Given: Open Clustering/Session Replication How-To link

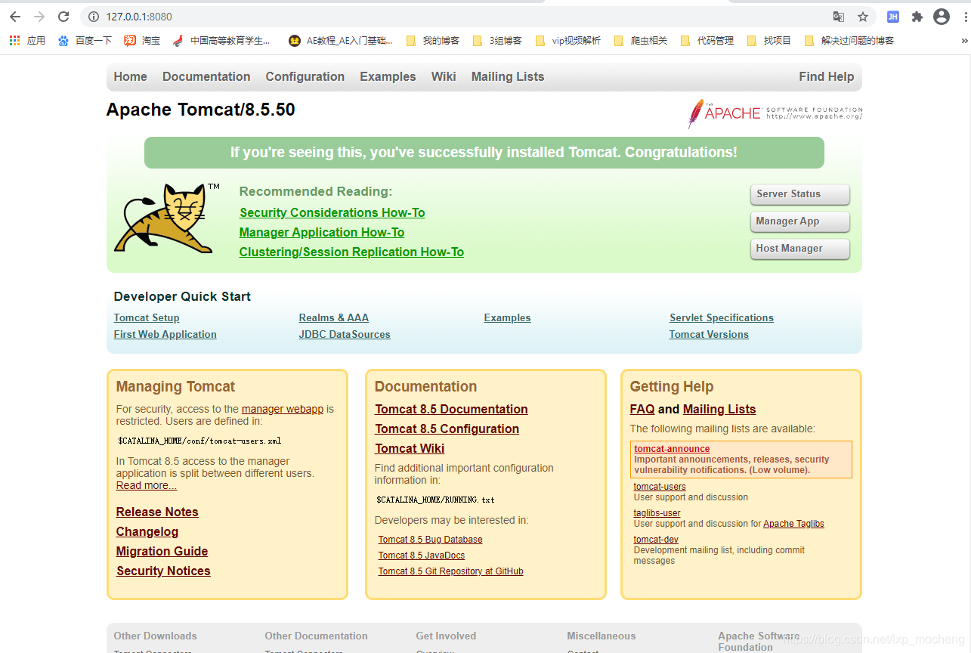Looking at the screenshot, I should click(x=351, y=252).
